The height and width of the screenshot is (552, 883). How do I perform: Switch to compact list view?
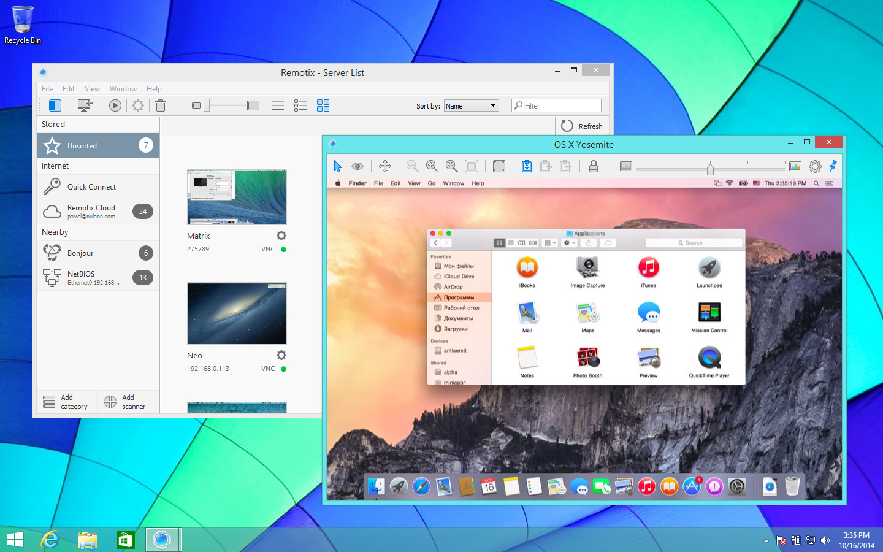278,105
